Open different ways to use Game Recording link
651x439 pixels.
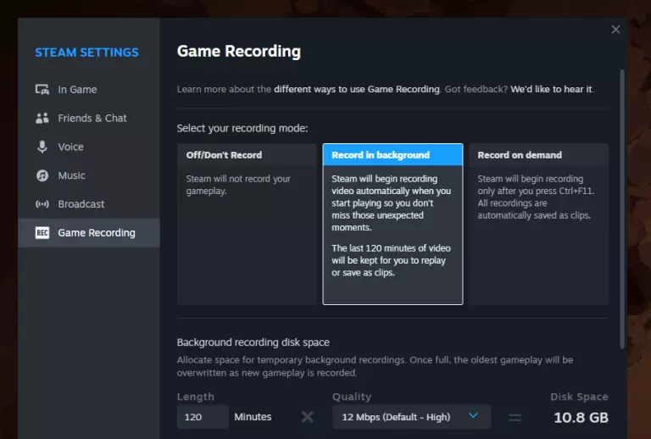click(x=357, y=89)
